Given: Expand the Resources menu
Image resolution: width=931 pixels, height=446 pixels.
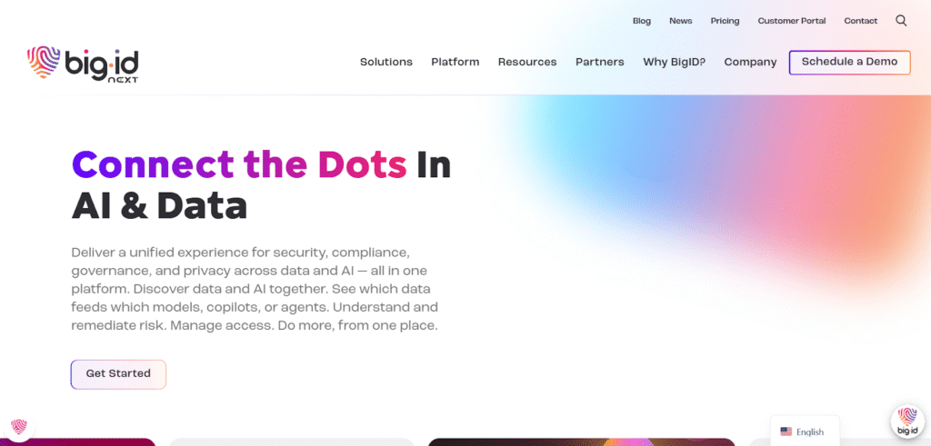Looking at the screenshot, I should click(x=527, y=63).
